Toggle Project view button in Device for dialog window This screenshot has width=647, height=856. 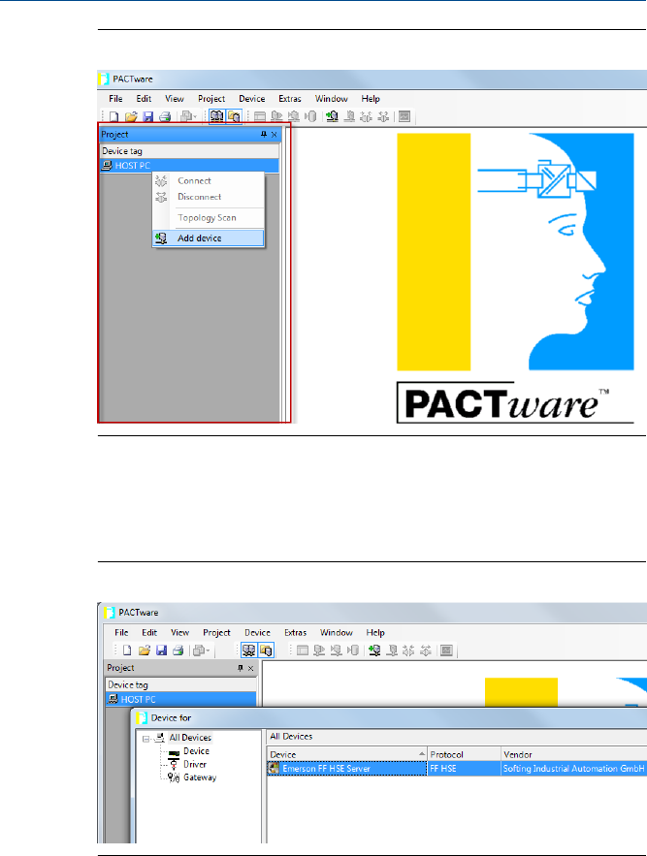pos(248,650)
